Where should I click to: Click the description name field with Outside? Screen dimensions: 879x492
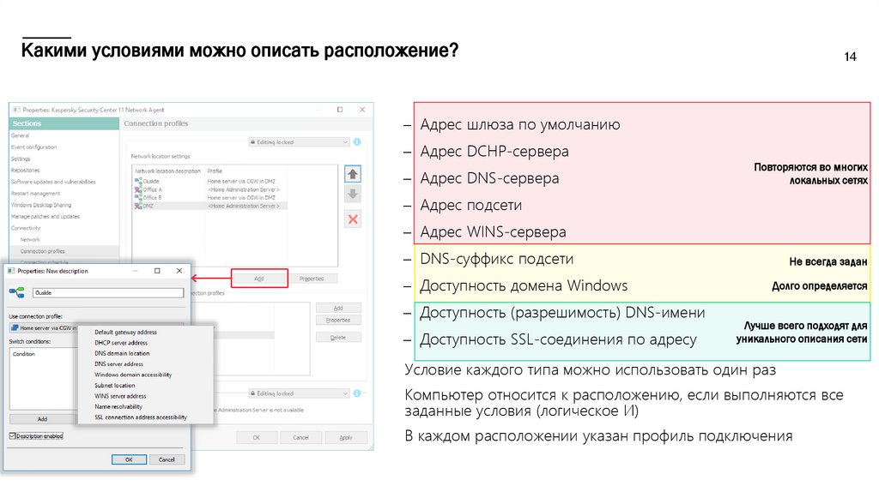[x=108, y=293]
